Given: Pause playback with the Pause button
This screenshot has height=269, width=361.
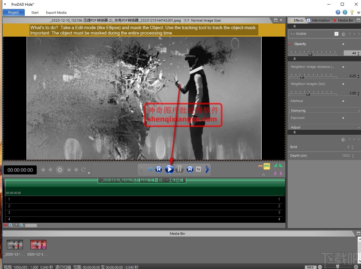Looking at the screenshot, I should coord(179,169).
